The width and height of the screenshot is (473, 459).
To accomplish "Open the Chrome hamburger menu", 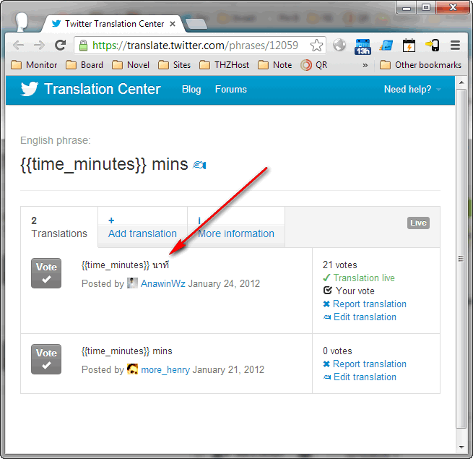I will (x=455, y=46).
